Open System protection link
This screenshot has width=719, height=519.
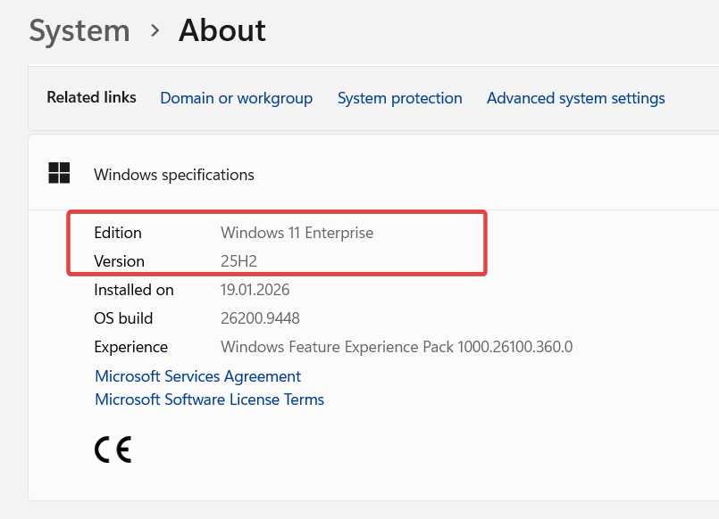pos(400,98)
